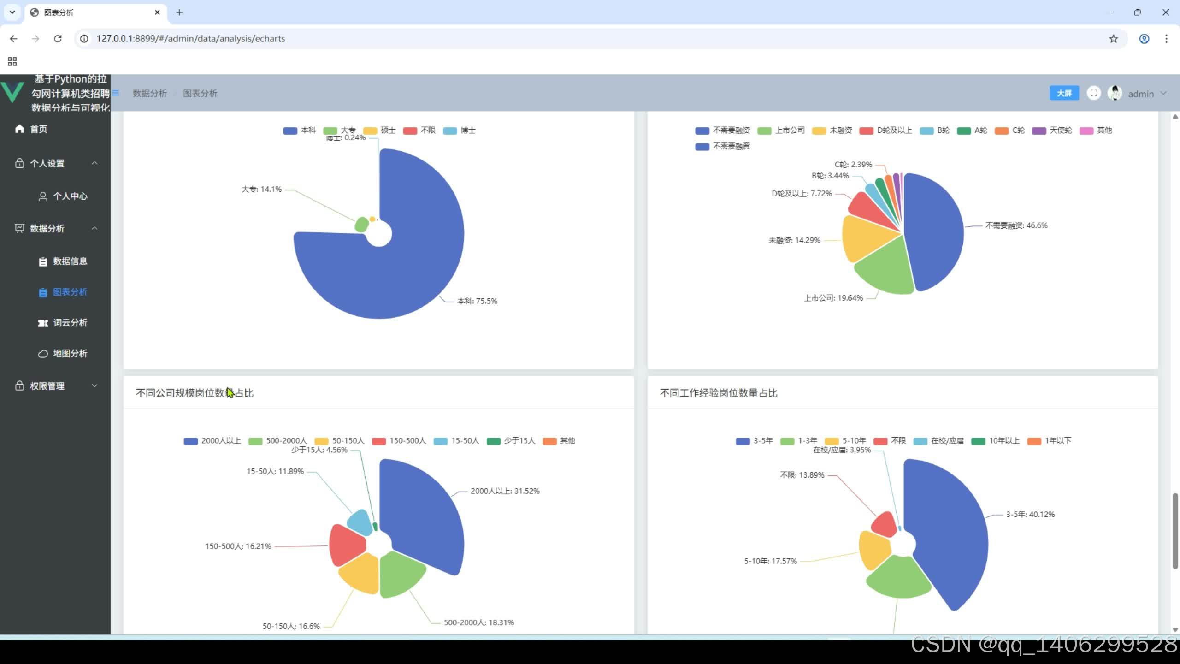Toggle the 2000人以上 legend series
Viewport: 1180px width, 664px height.
tap(212, 441)
